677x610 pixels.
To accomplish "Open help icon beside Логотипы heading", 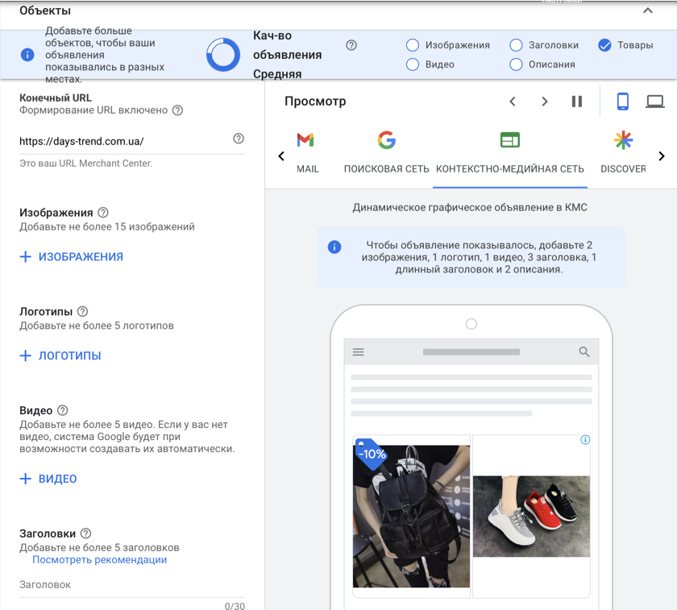I will point(82,311).
